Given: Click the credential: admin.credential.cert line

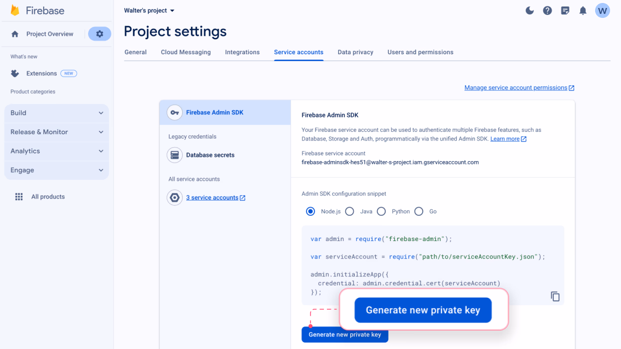Looking at the screenshot, I should click(x=409, y=283).
